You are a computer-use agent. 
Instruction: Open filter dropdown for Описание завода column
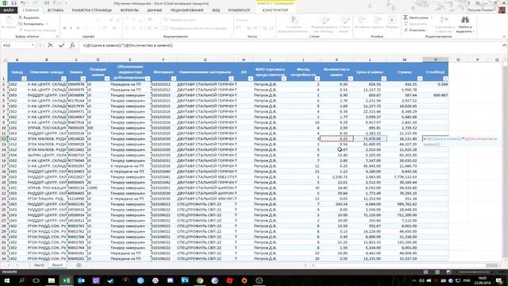(x=63, y=79)
